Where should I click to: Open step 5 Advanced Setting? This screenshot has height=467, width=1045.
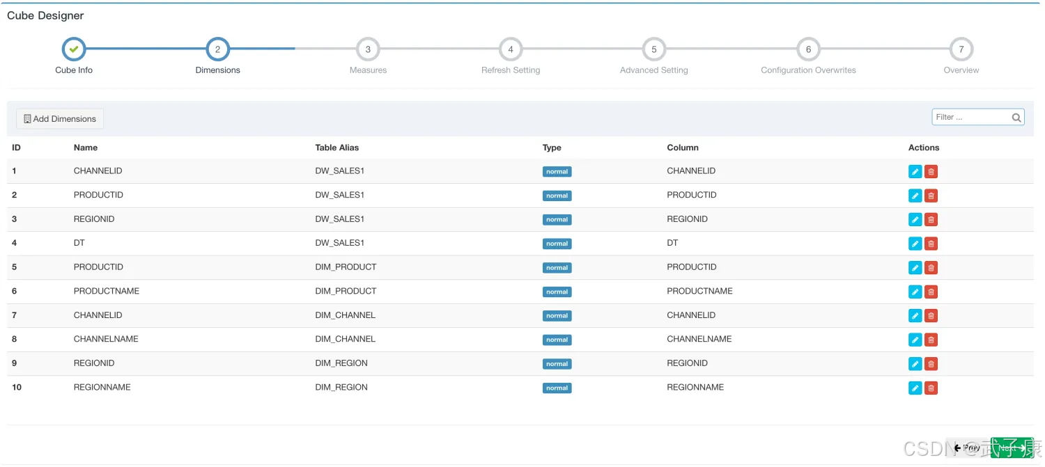click(653, 49)
